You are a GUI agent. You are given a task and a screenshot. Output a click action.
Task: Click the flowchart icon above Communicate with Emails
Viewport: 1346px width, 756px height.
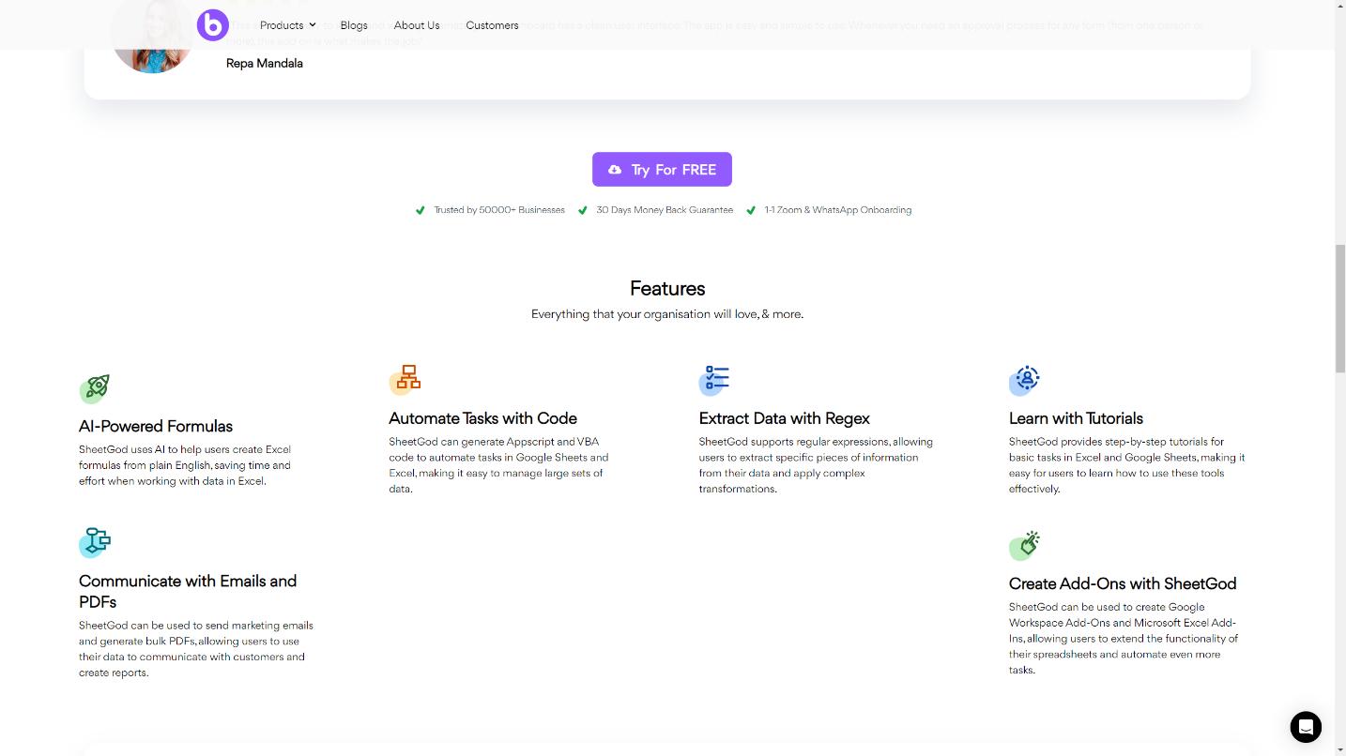pyautogui.click(x=95, y=542)
